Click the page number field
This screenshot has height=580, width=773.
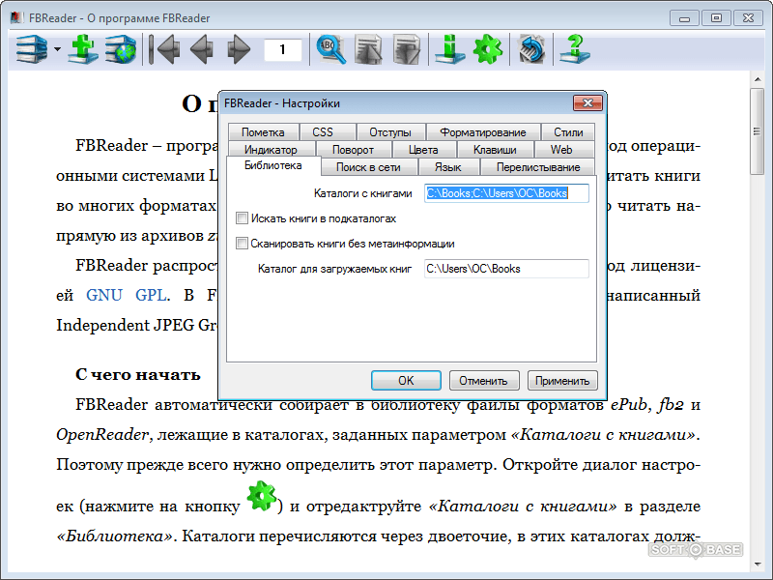pyautogui.click(x=282, y=50)
